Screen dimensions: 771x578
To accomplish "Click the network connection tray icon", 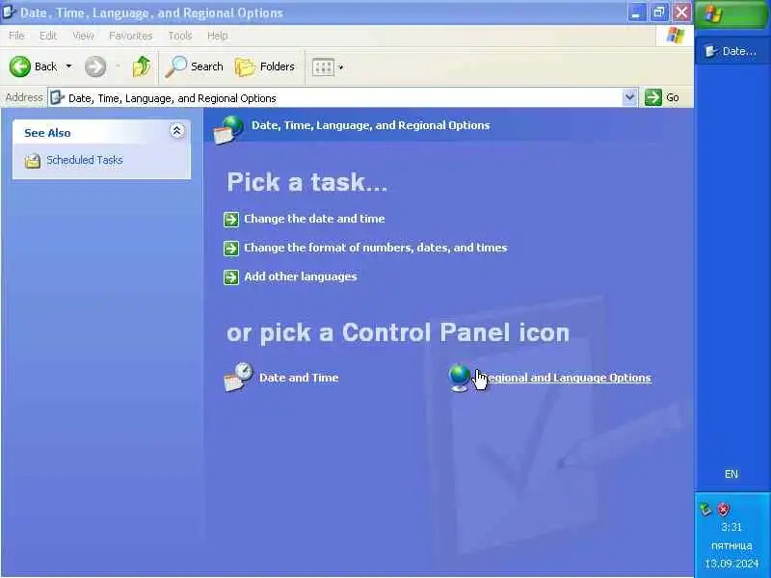I will tap(706, 510).
